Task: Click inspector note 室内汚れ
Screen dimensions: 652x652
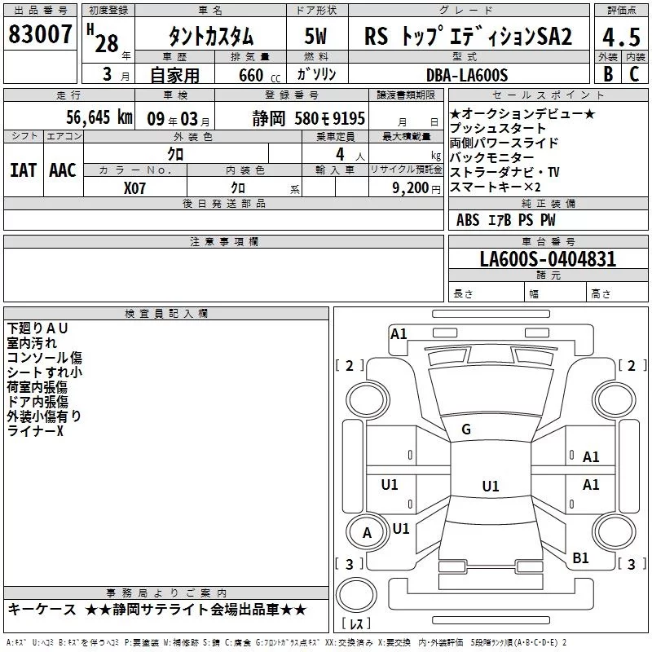Action: (32, 343)
